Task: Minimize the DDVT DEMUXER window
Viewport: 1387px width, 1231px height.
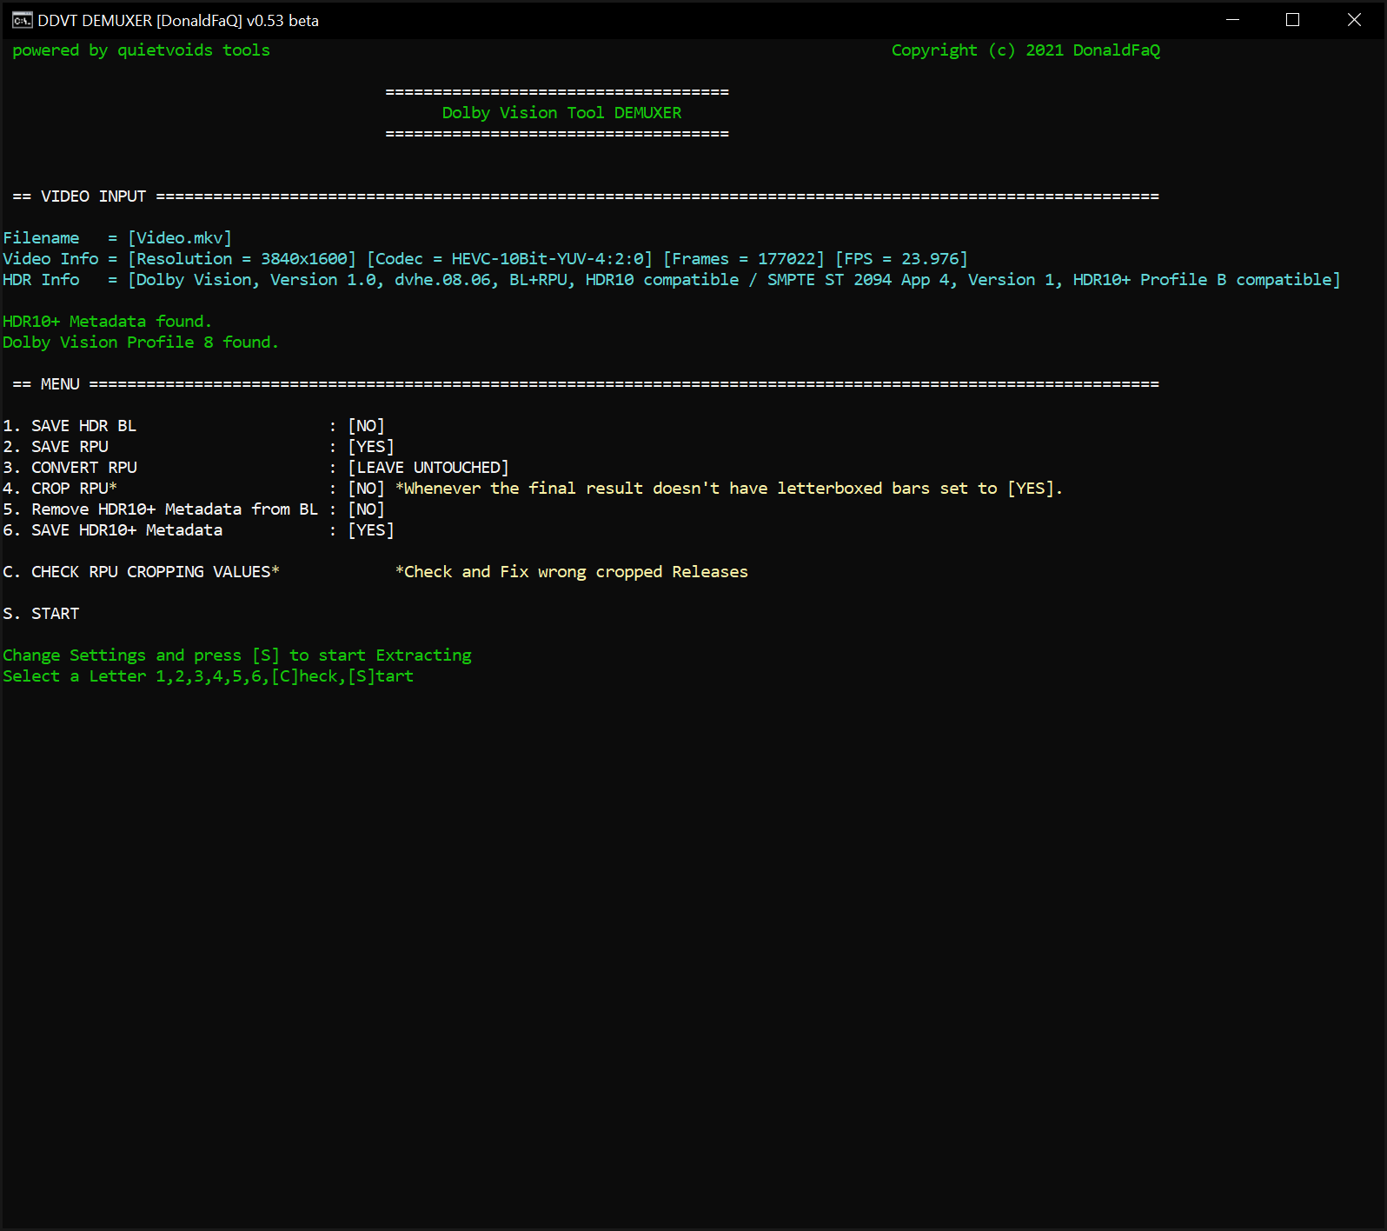Action: (1232, 20)
